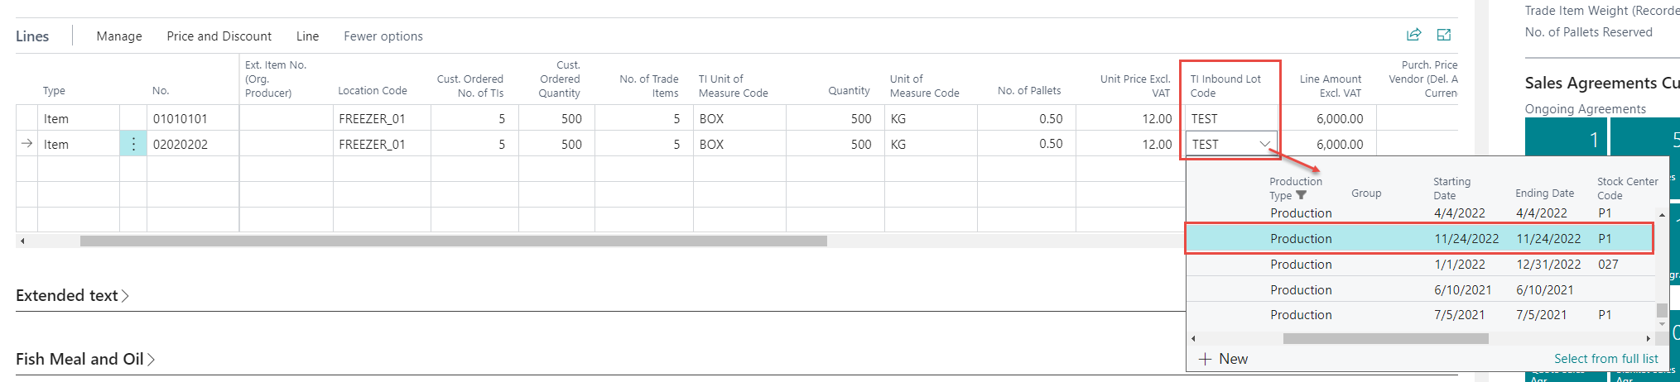The width and height of the screenshot is (1680, 382).
Task: Open the Line menu
Action: pos(307,36)
